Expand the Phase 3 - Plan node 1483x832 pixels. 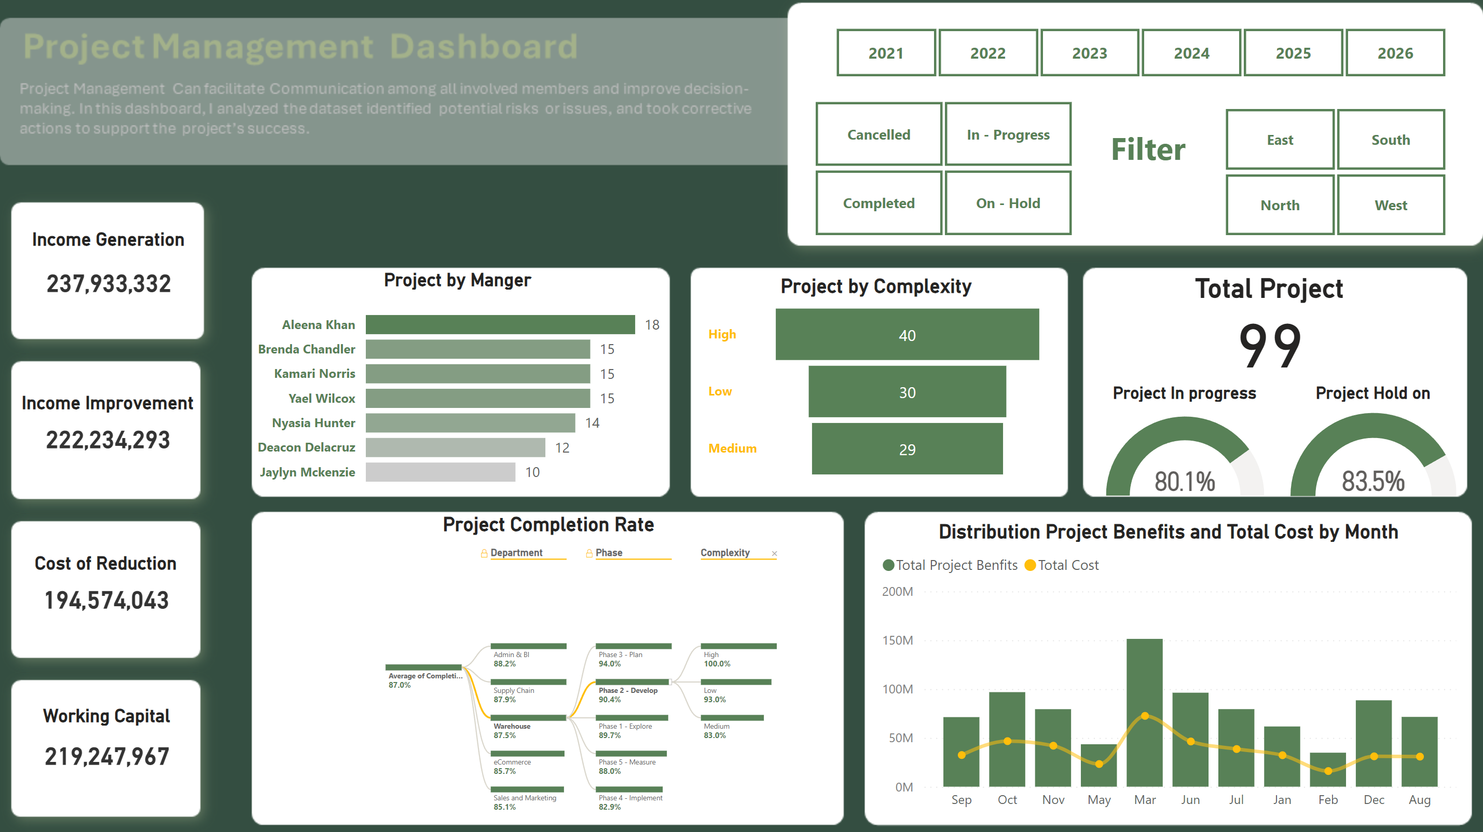pos(633,647)
